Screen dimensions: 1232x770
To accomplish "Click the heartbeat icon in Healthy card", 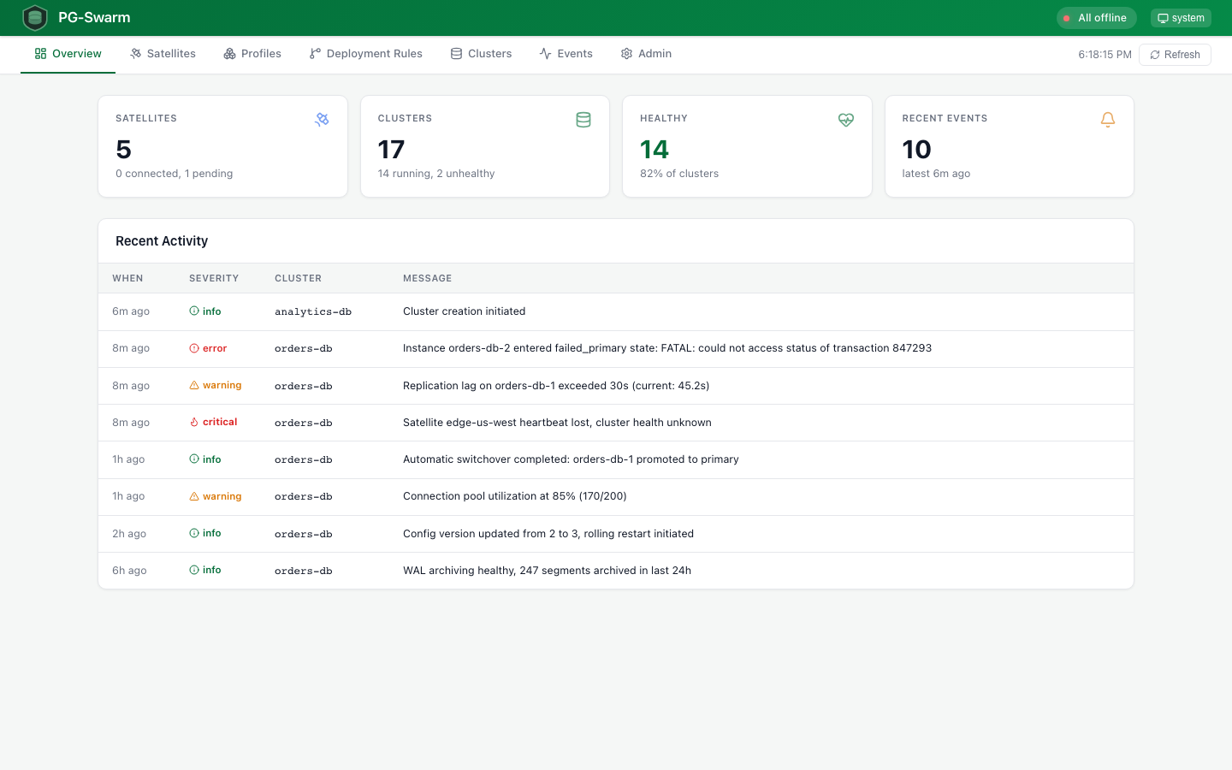I will coord(846,120).
